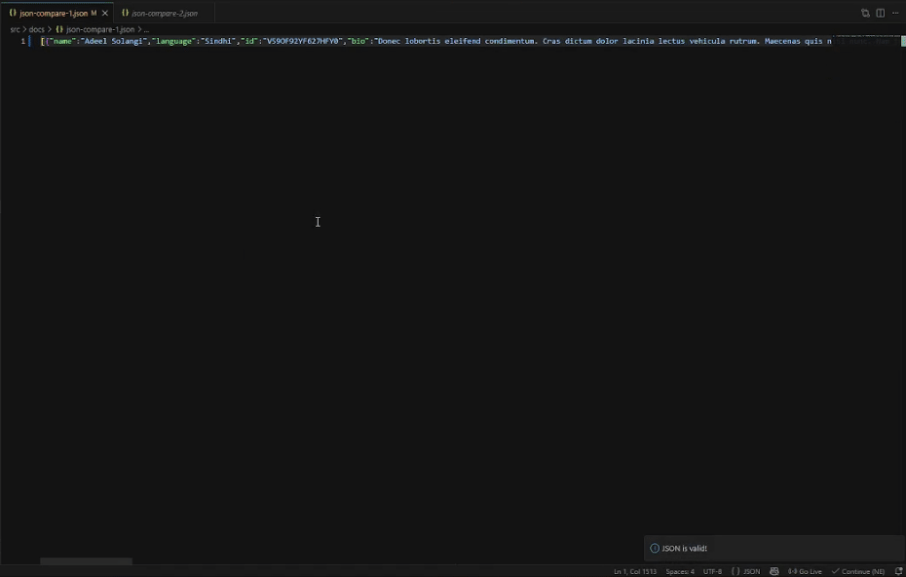Select the json-compare-1.json tab
Image resolution: width=906 pixels, height=577 pixels.
coord(57,13)
